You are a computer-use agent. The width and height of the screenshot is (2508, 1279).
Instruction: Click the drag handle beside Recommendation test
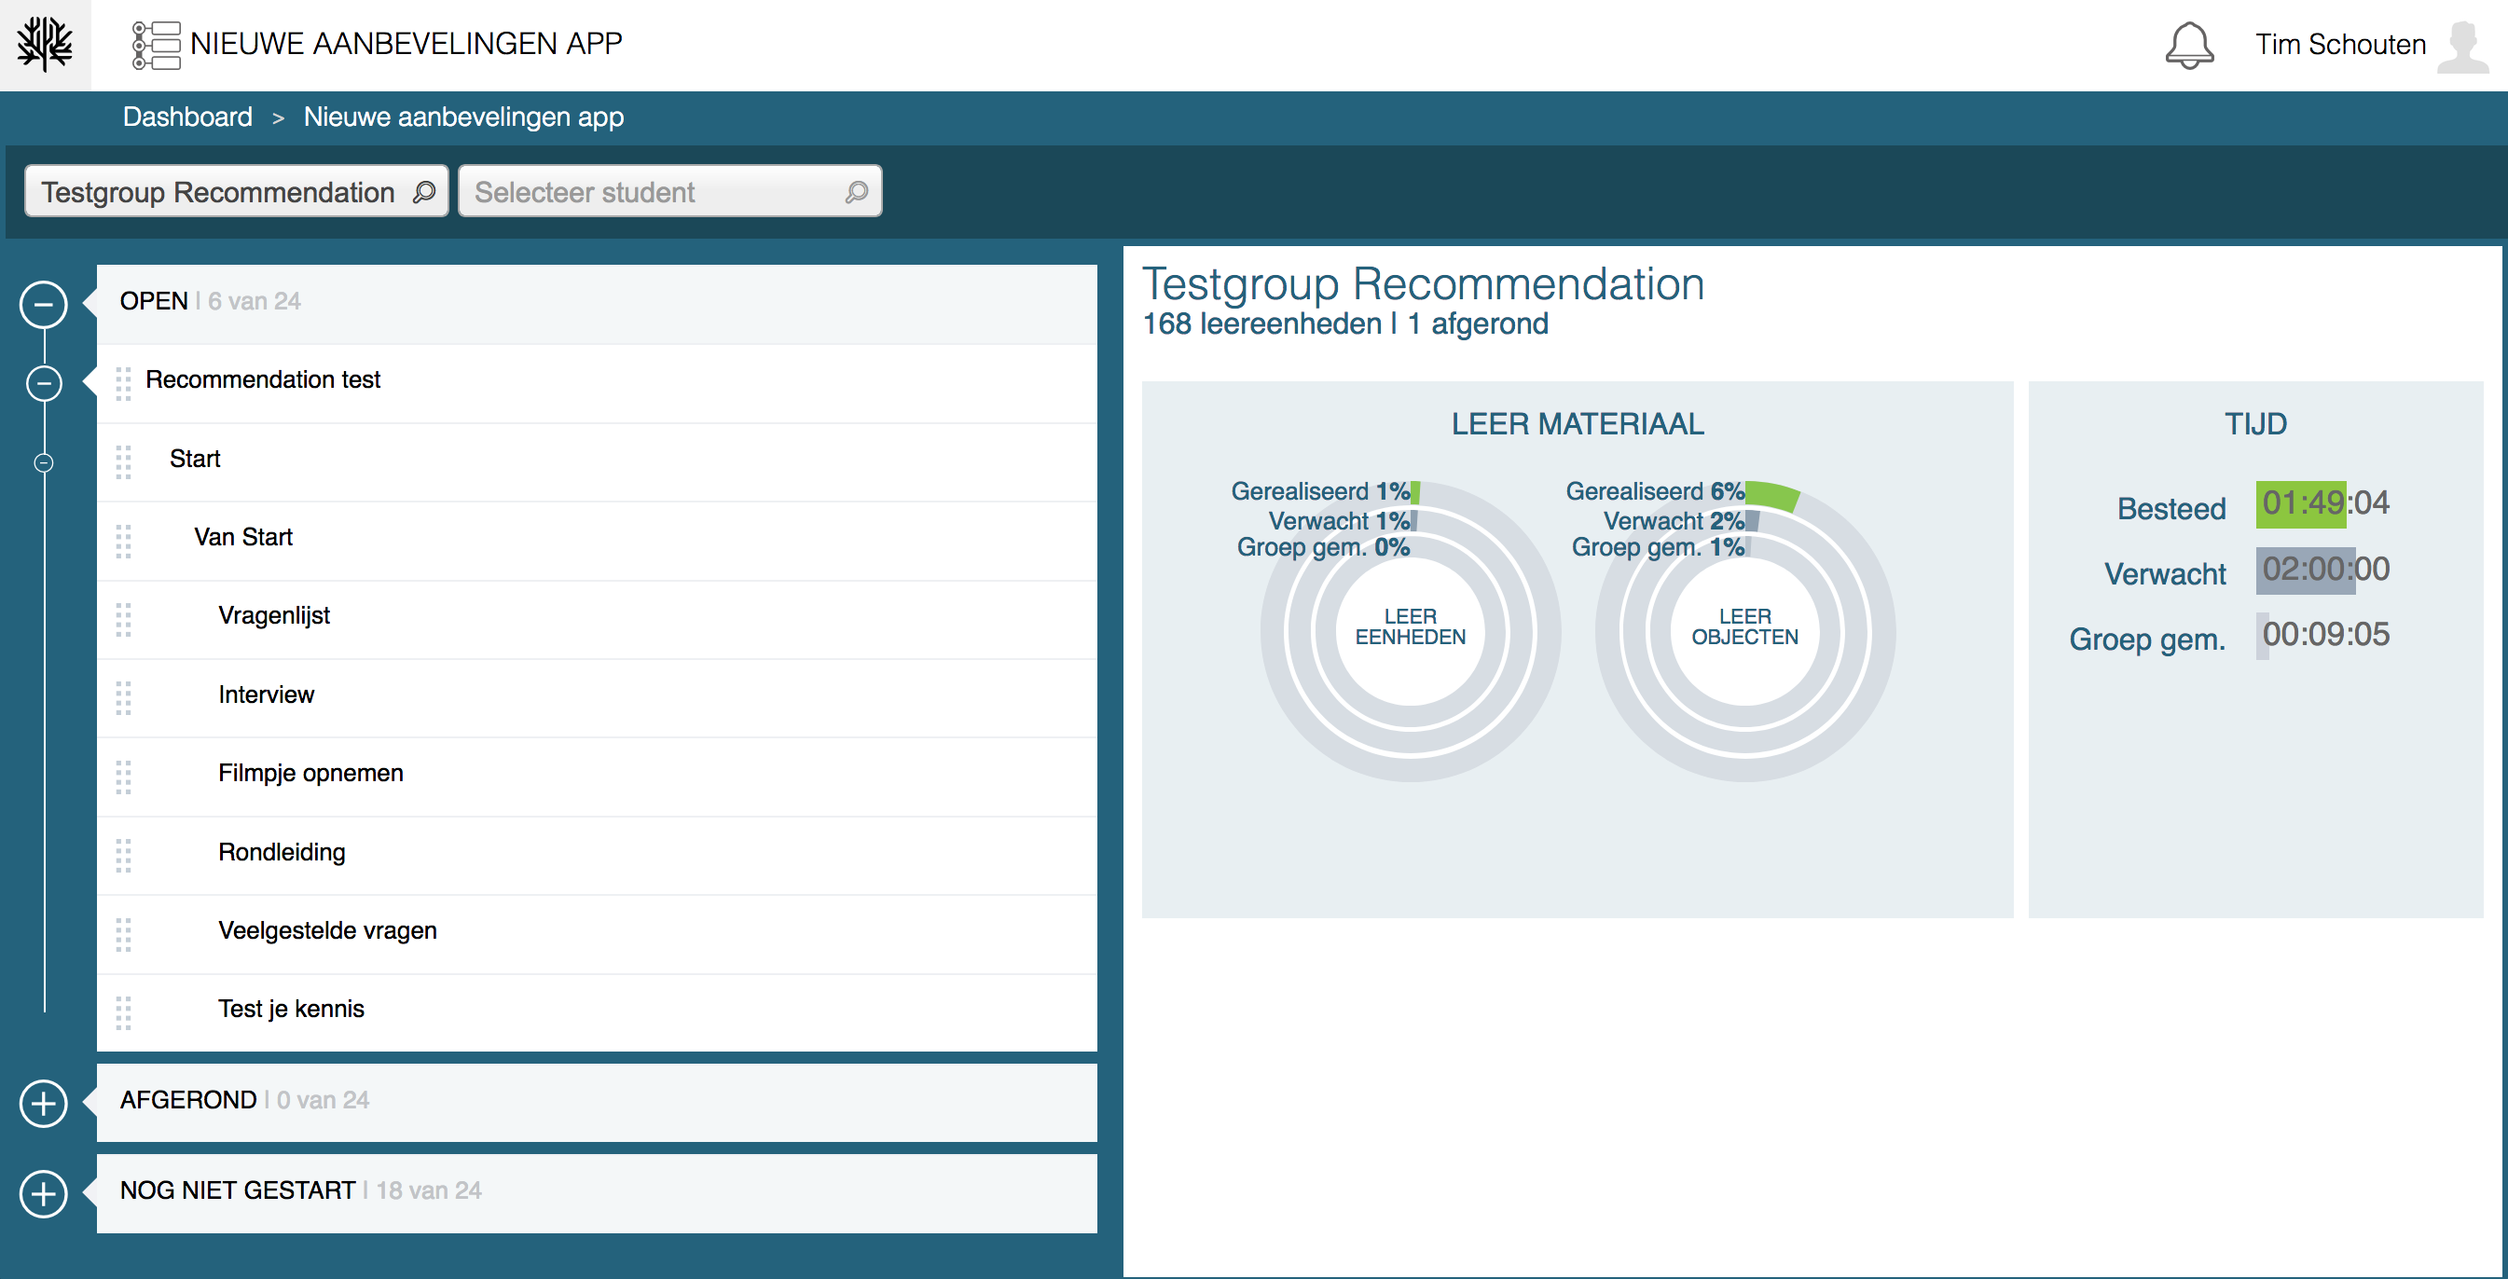124,382
